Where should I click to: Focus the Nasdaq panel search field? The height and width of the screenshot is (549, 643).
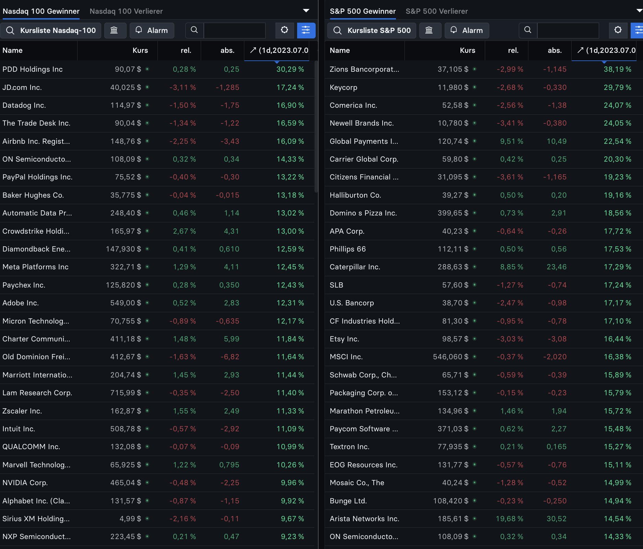pyautogui.click(x=234, y=31)
